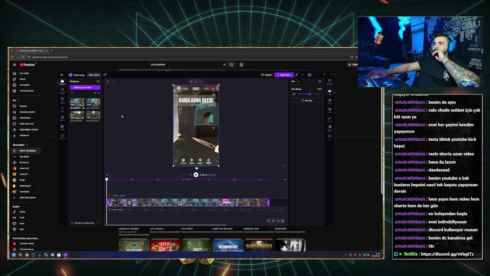Open the Record and create sidebar tab
Image resolution: width=490 pixels, height=276 pixels.
click(62, 91)
